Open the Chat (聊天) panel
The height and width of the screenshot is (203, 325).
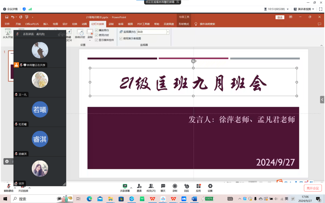pos(163,186)
